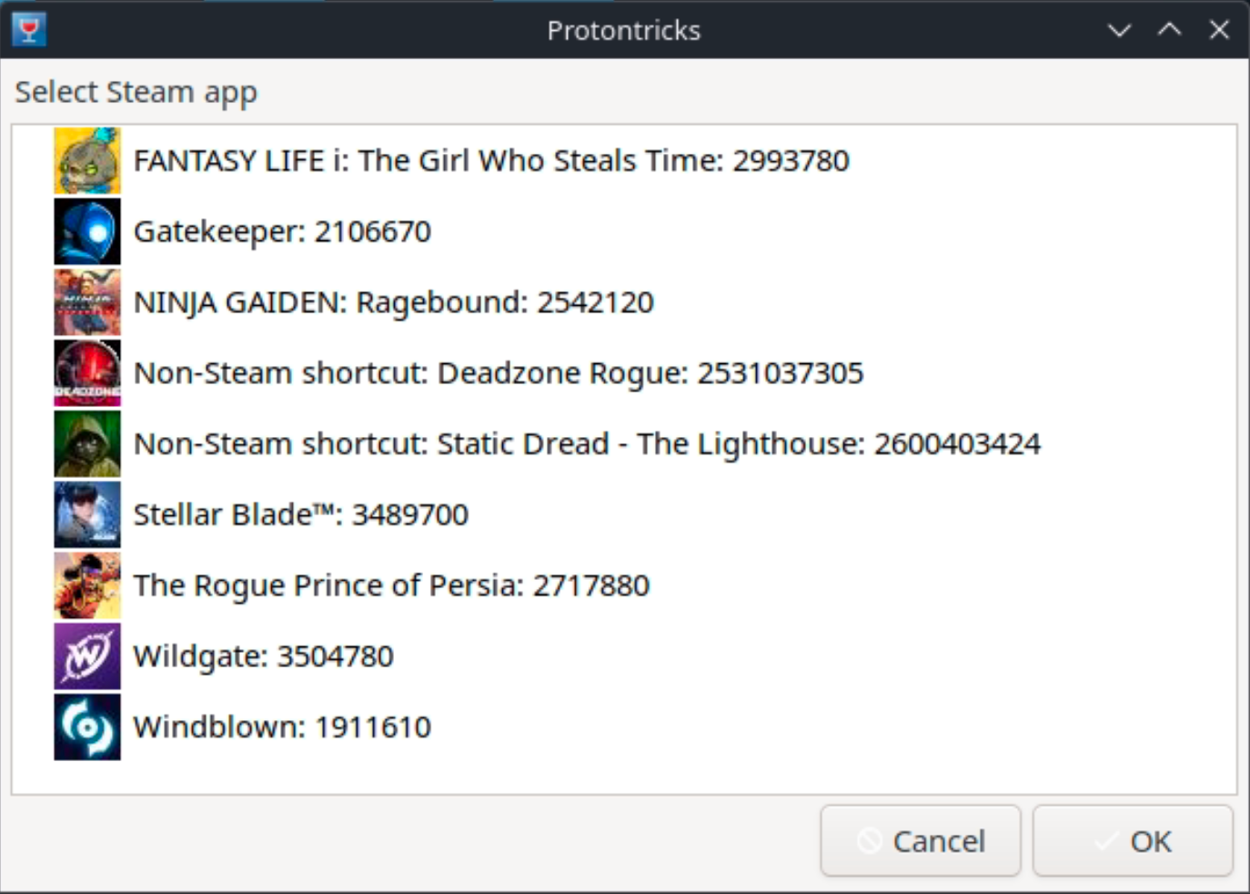The height and width of the screenshot is (894, 1250).
Task: Click the NINJA GAIDEN Ragebound icon
Action: point(87,302)
